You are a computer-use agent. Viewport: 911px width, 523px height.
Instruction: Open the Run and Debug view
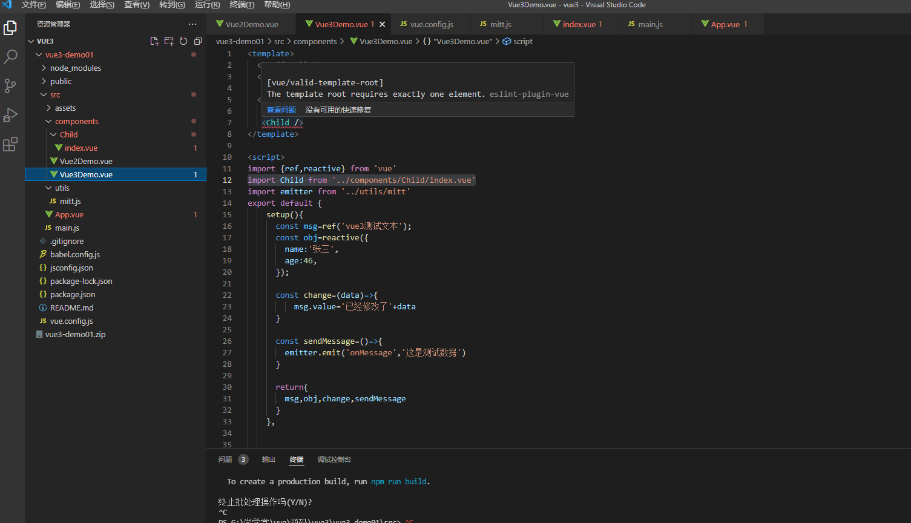pyautogui.click(x=10, y=115)
